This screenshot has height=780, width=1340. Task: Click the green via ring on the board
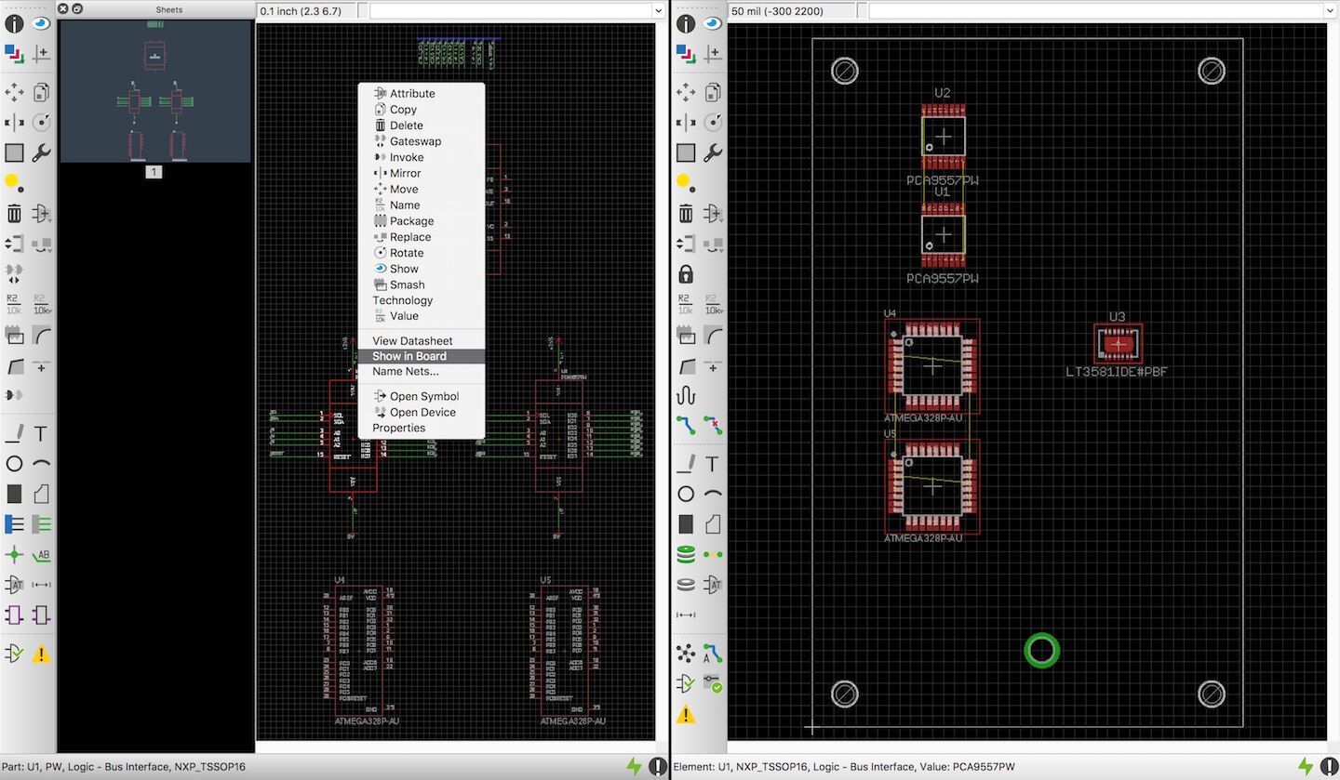point(1042,651)
